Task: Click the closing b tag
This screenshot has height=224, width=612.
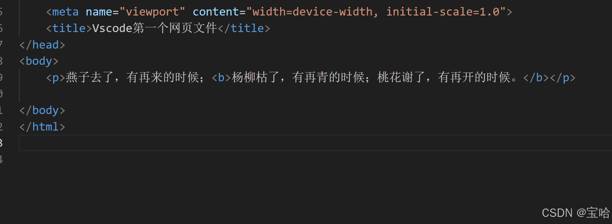Action: click(536, 78)
